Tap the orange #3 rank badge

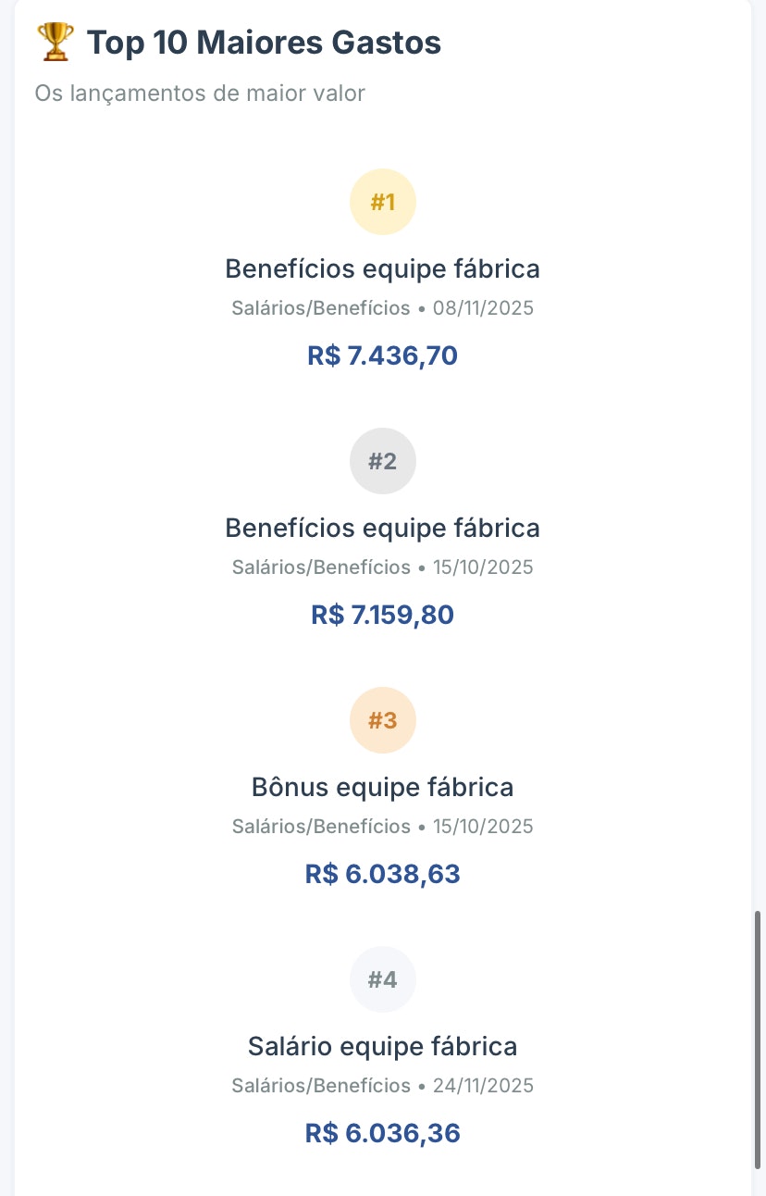[x=383, y=720]
